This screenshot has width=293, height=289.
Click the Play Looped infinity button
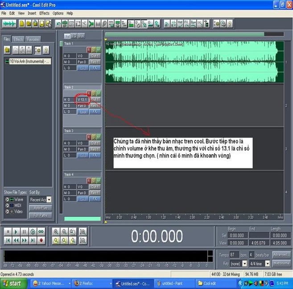(41, 232)
